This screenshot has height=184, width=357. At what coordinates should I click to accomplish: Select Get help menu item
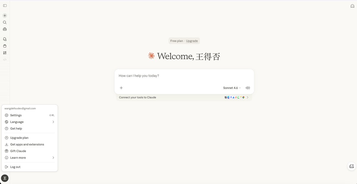click(x=29, y=128)
